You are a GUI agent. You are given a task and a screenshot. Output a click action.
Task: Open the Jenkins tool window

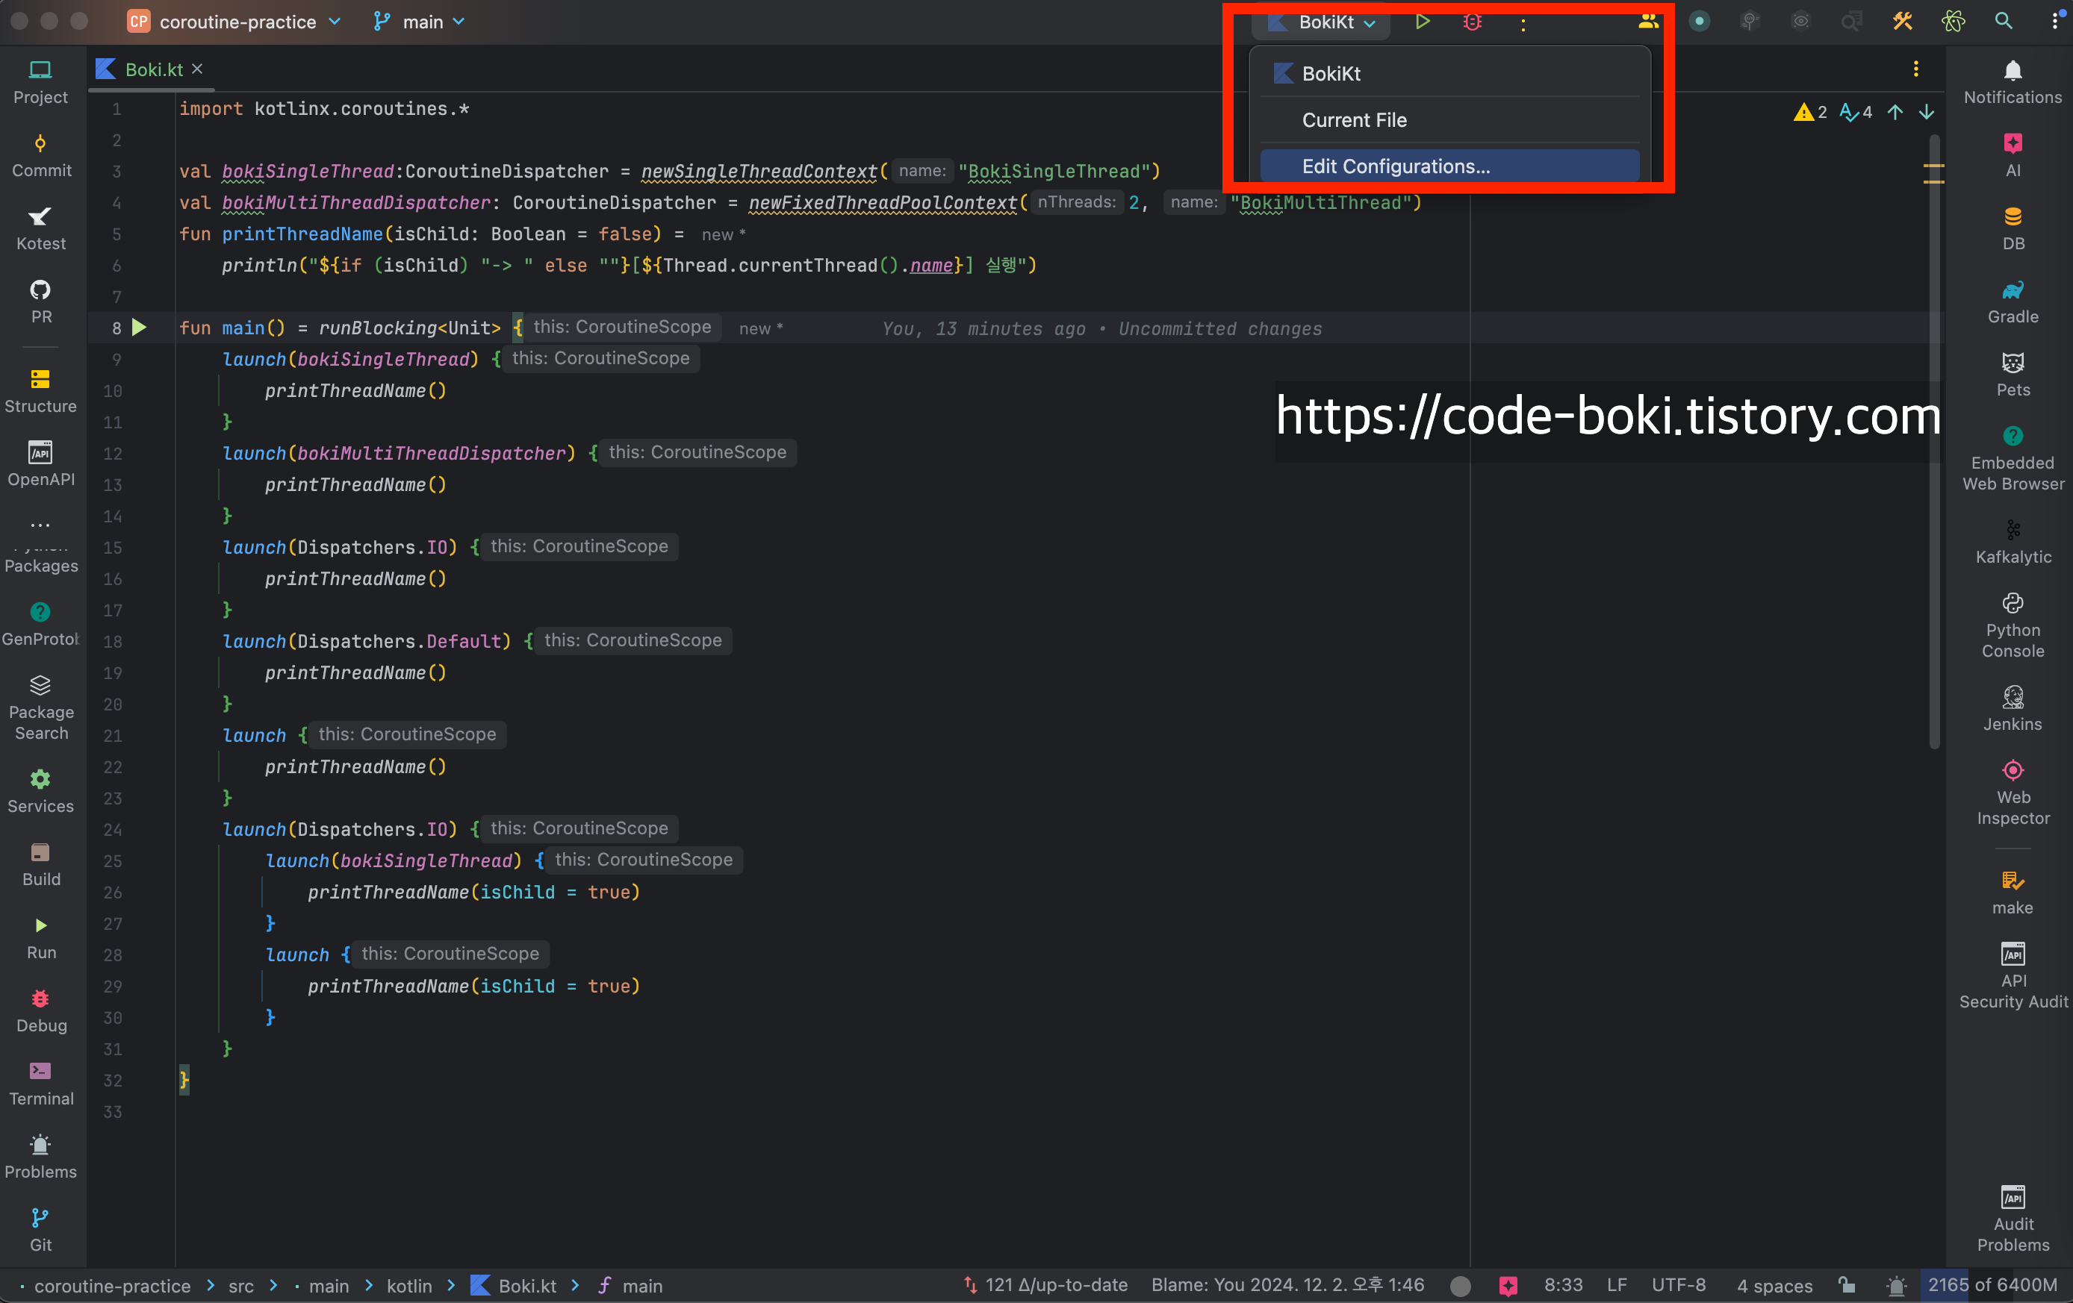pos(2012,709)
